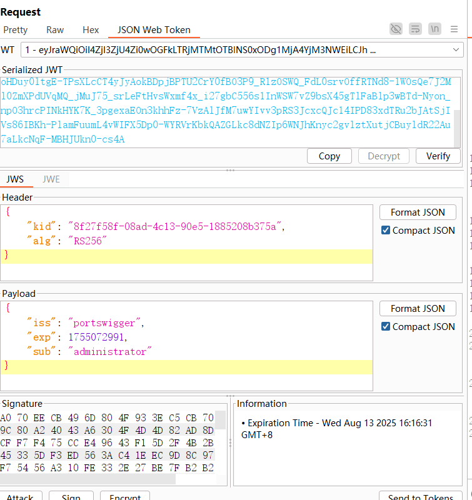Click the signature hex row starting CF F7

[x=107, y=442]
